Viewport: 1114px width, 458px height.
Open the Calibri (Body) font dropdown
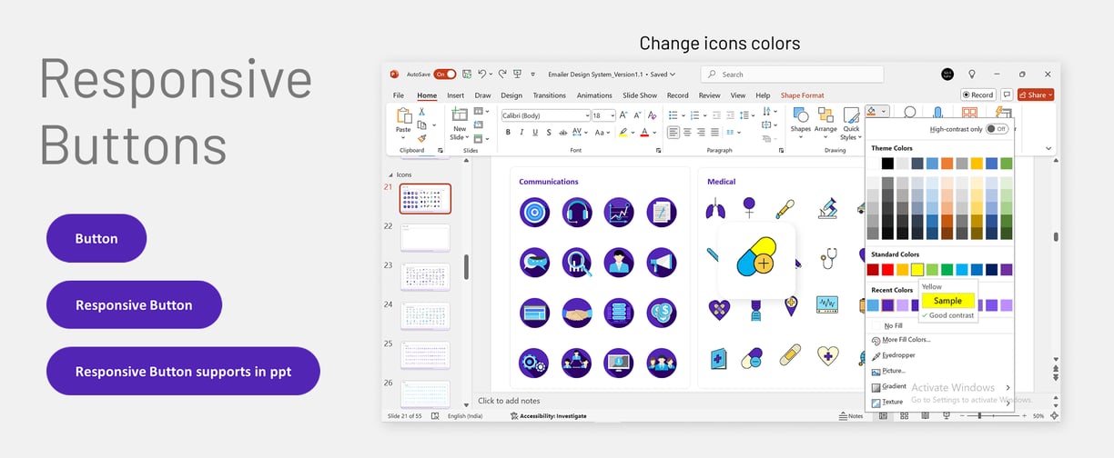click(x=545, y=115)
